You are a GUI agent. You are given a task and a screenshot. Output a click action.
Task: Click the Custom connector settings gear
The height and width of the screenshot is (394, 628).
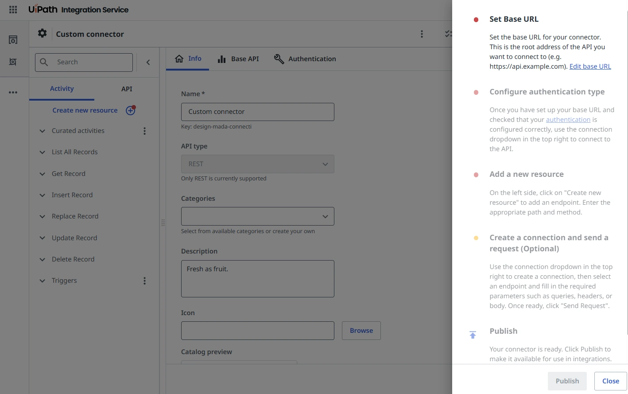(x=42, y=33)
